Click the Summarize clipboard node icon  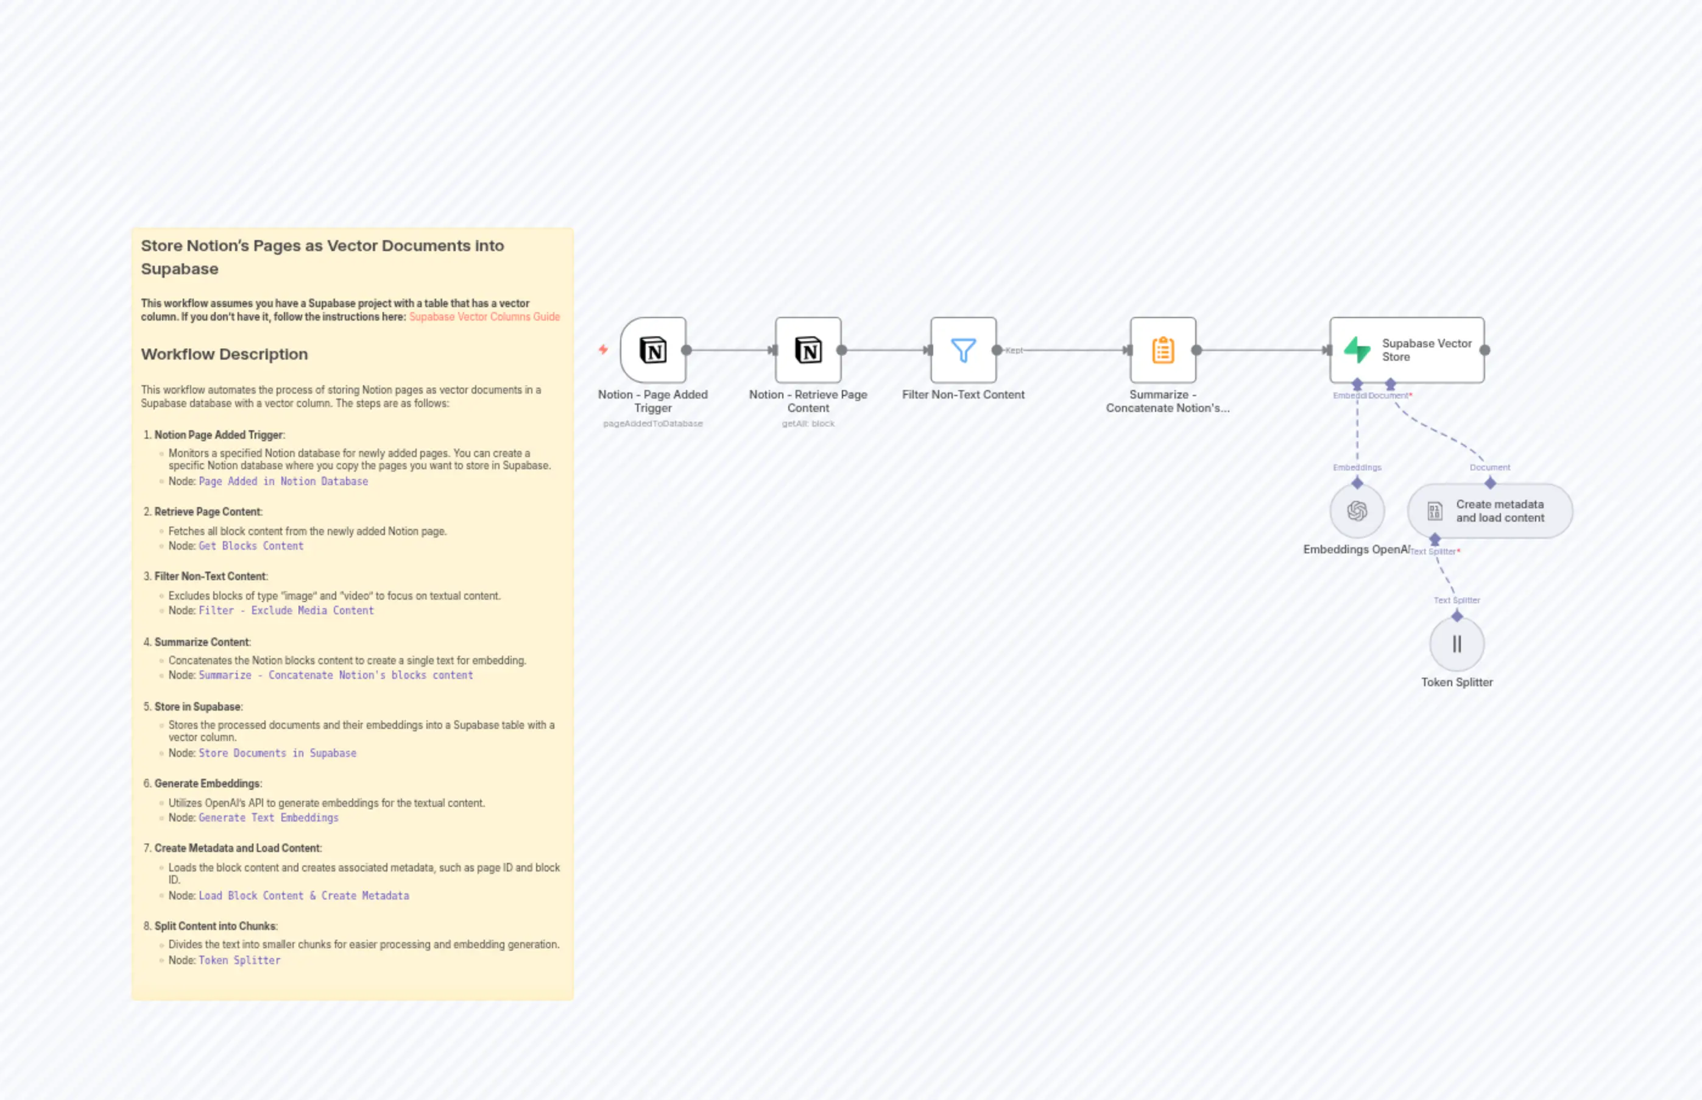click(x=1162, y=350)
